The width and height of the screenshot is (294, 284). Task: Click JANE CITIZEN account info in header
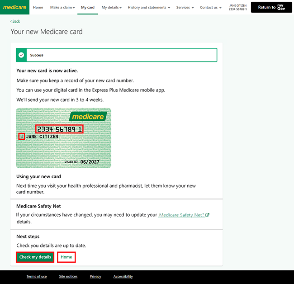[x=238, y=7]
